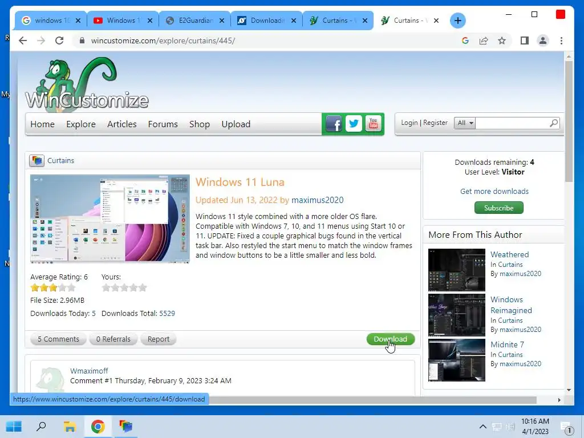Open the Home menu item

click(42, 124)
